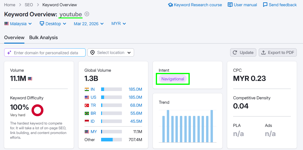
Task: Open the Desktop device dropdown
Action: pyautogui.click(x=53, y=24)
